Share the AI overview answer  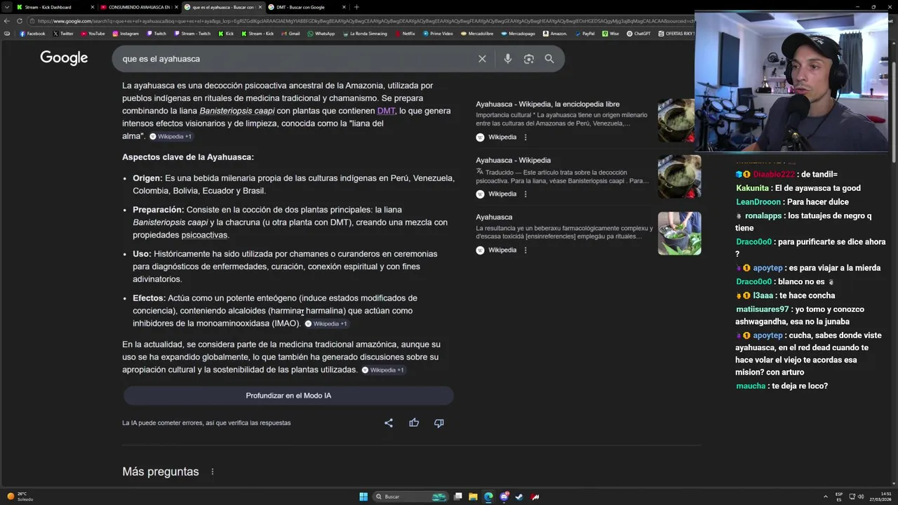(389, 423)
